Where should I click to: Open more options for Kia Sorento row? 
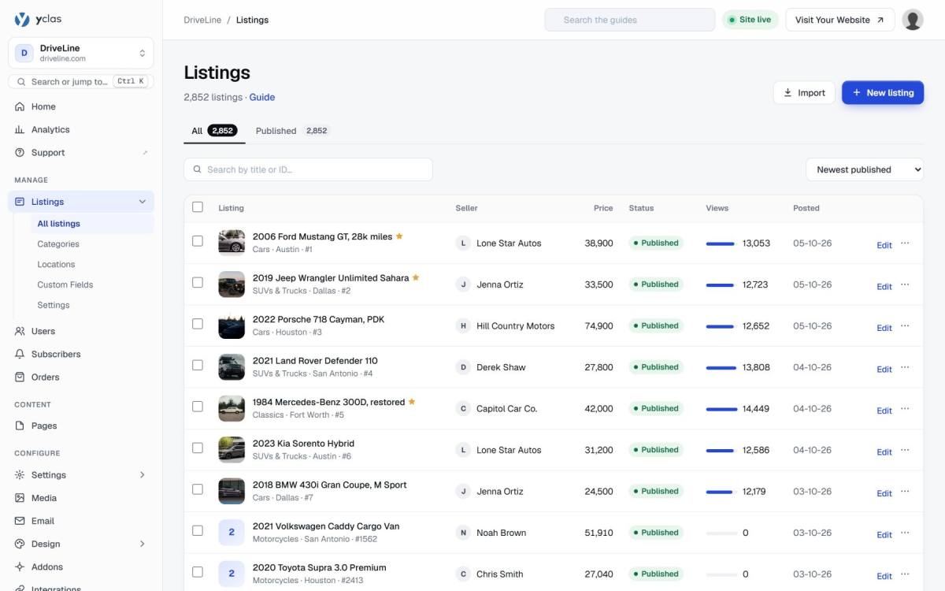[x=905, y=450]
